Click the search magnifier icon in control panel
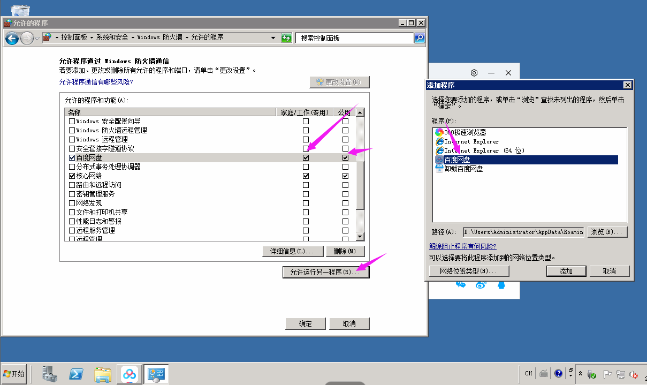The width and height of the screenshot is (647, 385). 420,38
